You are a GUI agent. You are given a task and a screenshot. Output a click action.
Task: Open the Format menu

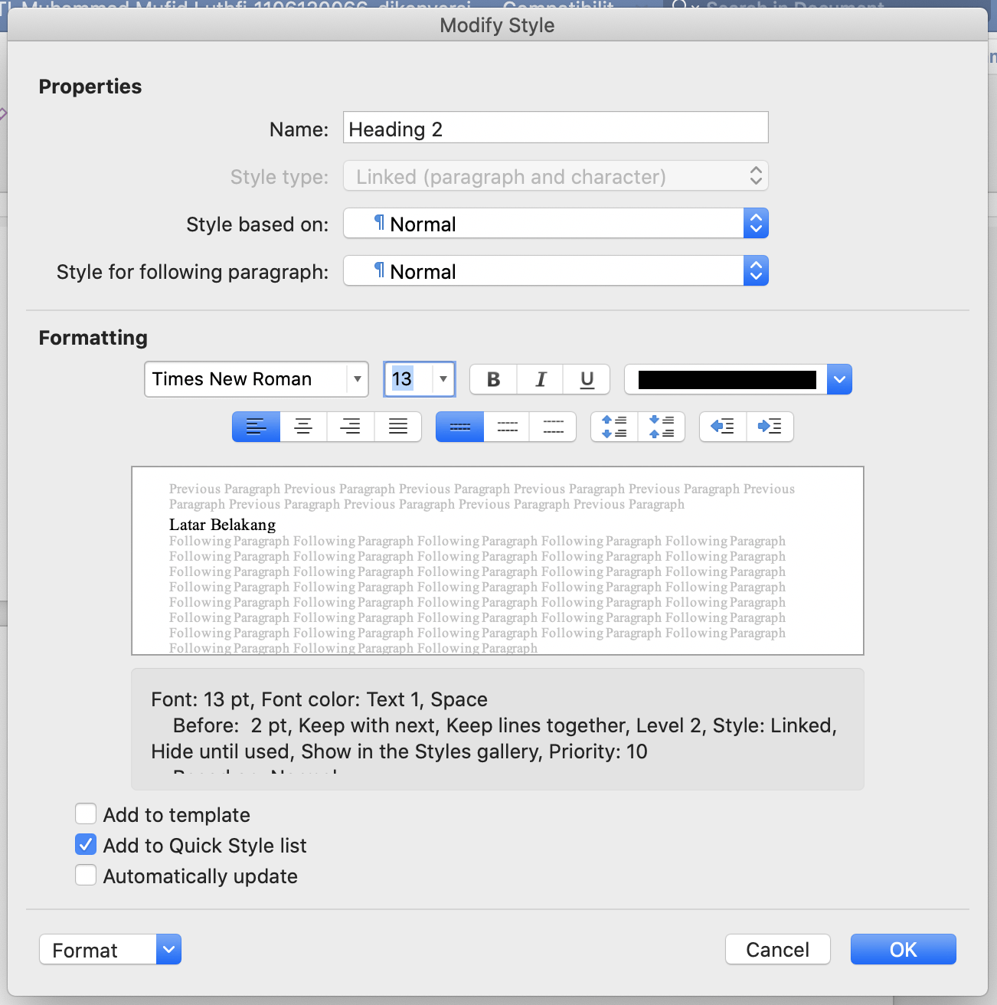[x=110, y=949]
